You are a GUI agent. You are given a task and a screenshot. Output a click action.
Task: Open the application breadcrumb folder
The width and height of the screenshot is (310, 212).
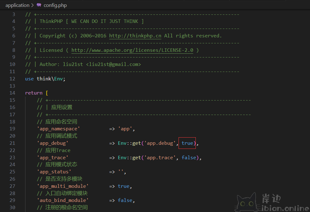tap(17, 5)
